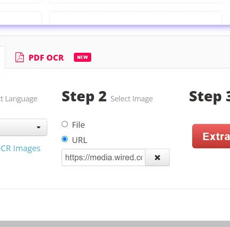Viewport: 230px width, 227px height.
Task: Click the partially visible tab left of PDF OCR
Action: 2,57
